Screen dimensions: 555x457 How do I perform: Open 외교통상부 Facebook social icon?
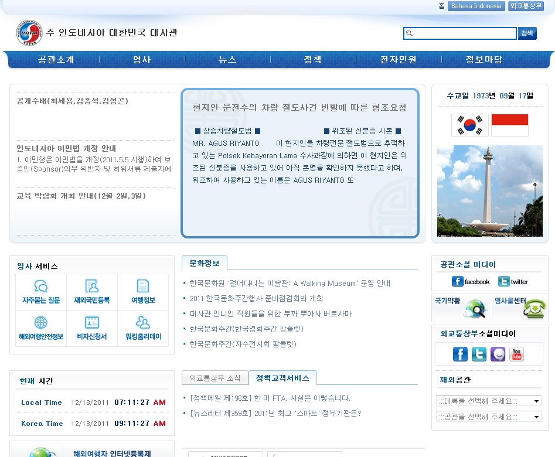tap(460, 354)
